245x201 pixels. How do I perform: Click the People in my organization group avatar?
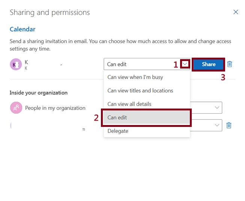16,107
